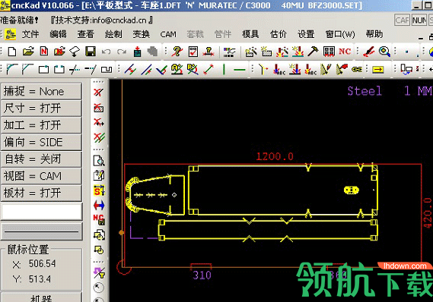Screen dimensions: 433x302
Task: Open the 帮助 menu
Action: pyautogui.click(x=374, y=34)
